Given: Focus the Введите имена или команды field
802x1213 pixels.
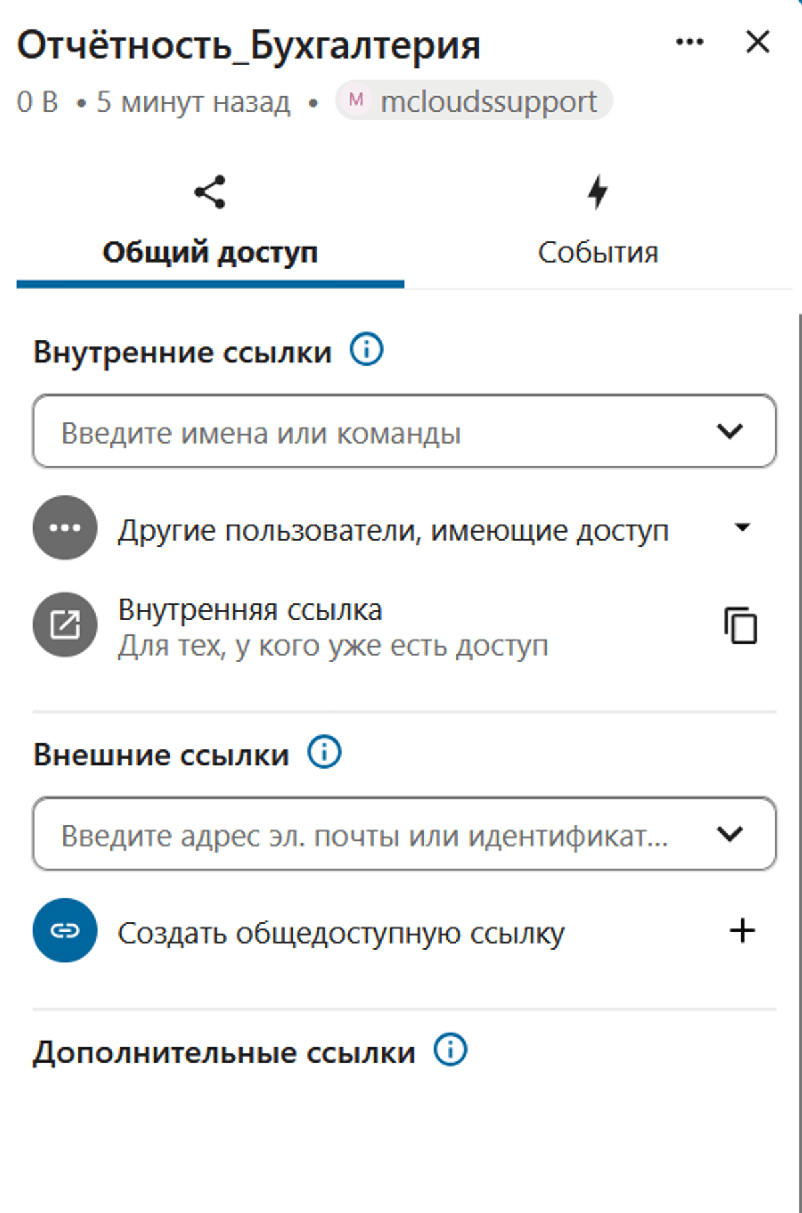Looking at the screenshot, I should pyautogui.click(x=374, y=432).
